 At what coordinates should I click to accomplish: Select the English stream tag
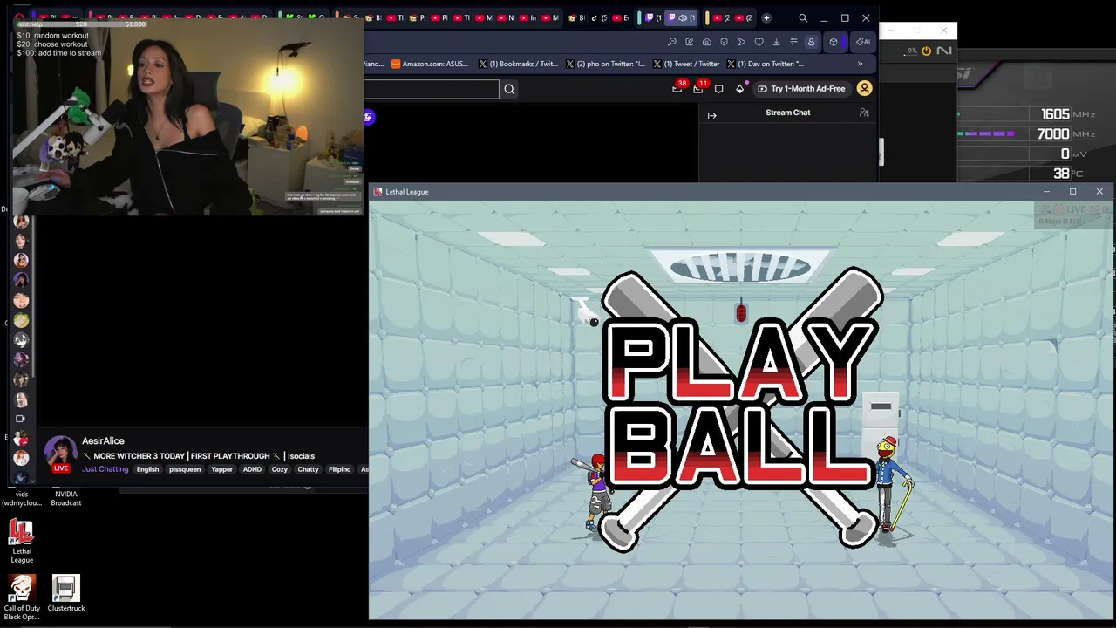[147, 469]
